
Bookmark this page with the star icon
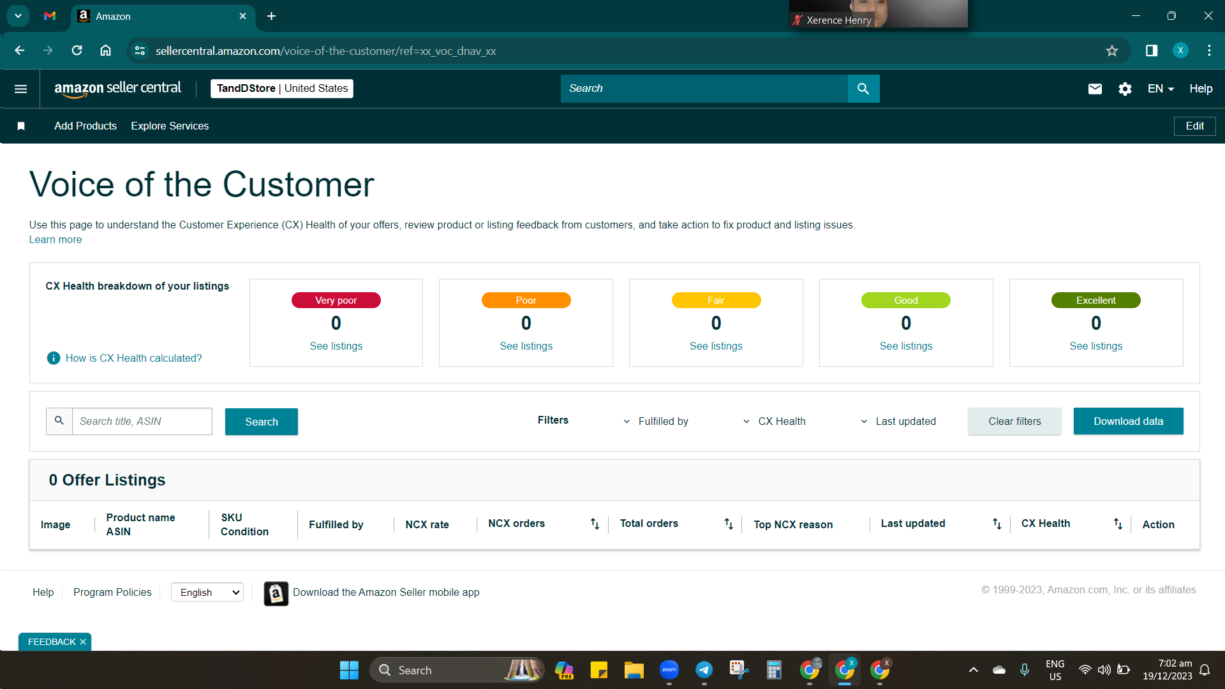(1112, 50)
